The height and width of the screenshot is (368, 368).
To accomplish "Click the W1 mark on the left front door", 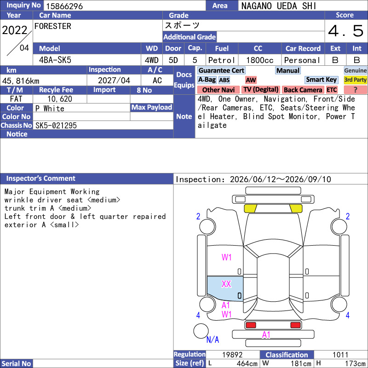I will tap(226, 257).
